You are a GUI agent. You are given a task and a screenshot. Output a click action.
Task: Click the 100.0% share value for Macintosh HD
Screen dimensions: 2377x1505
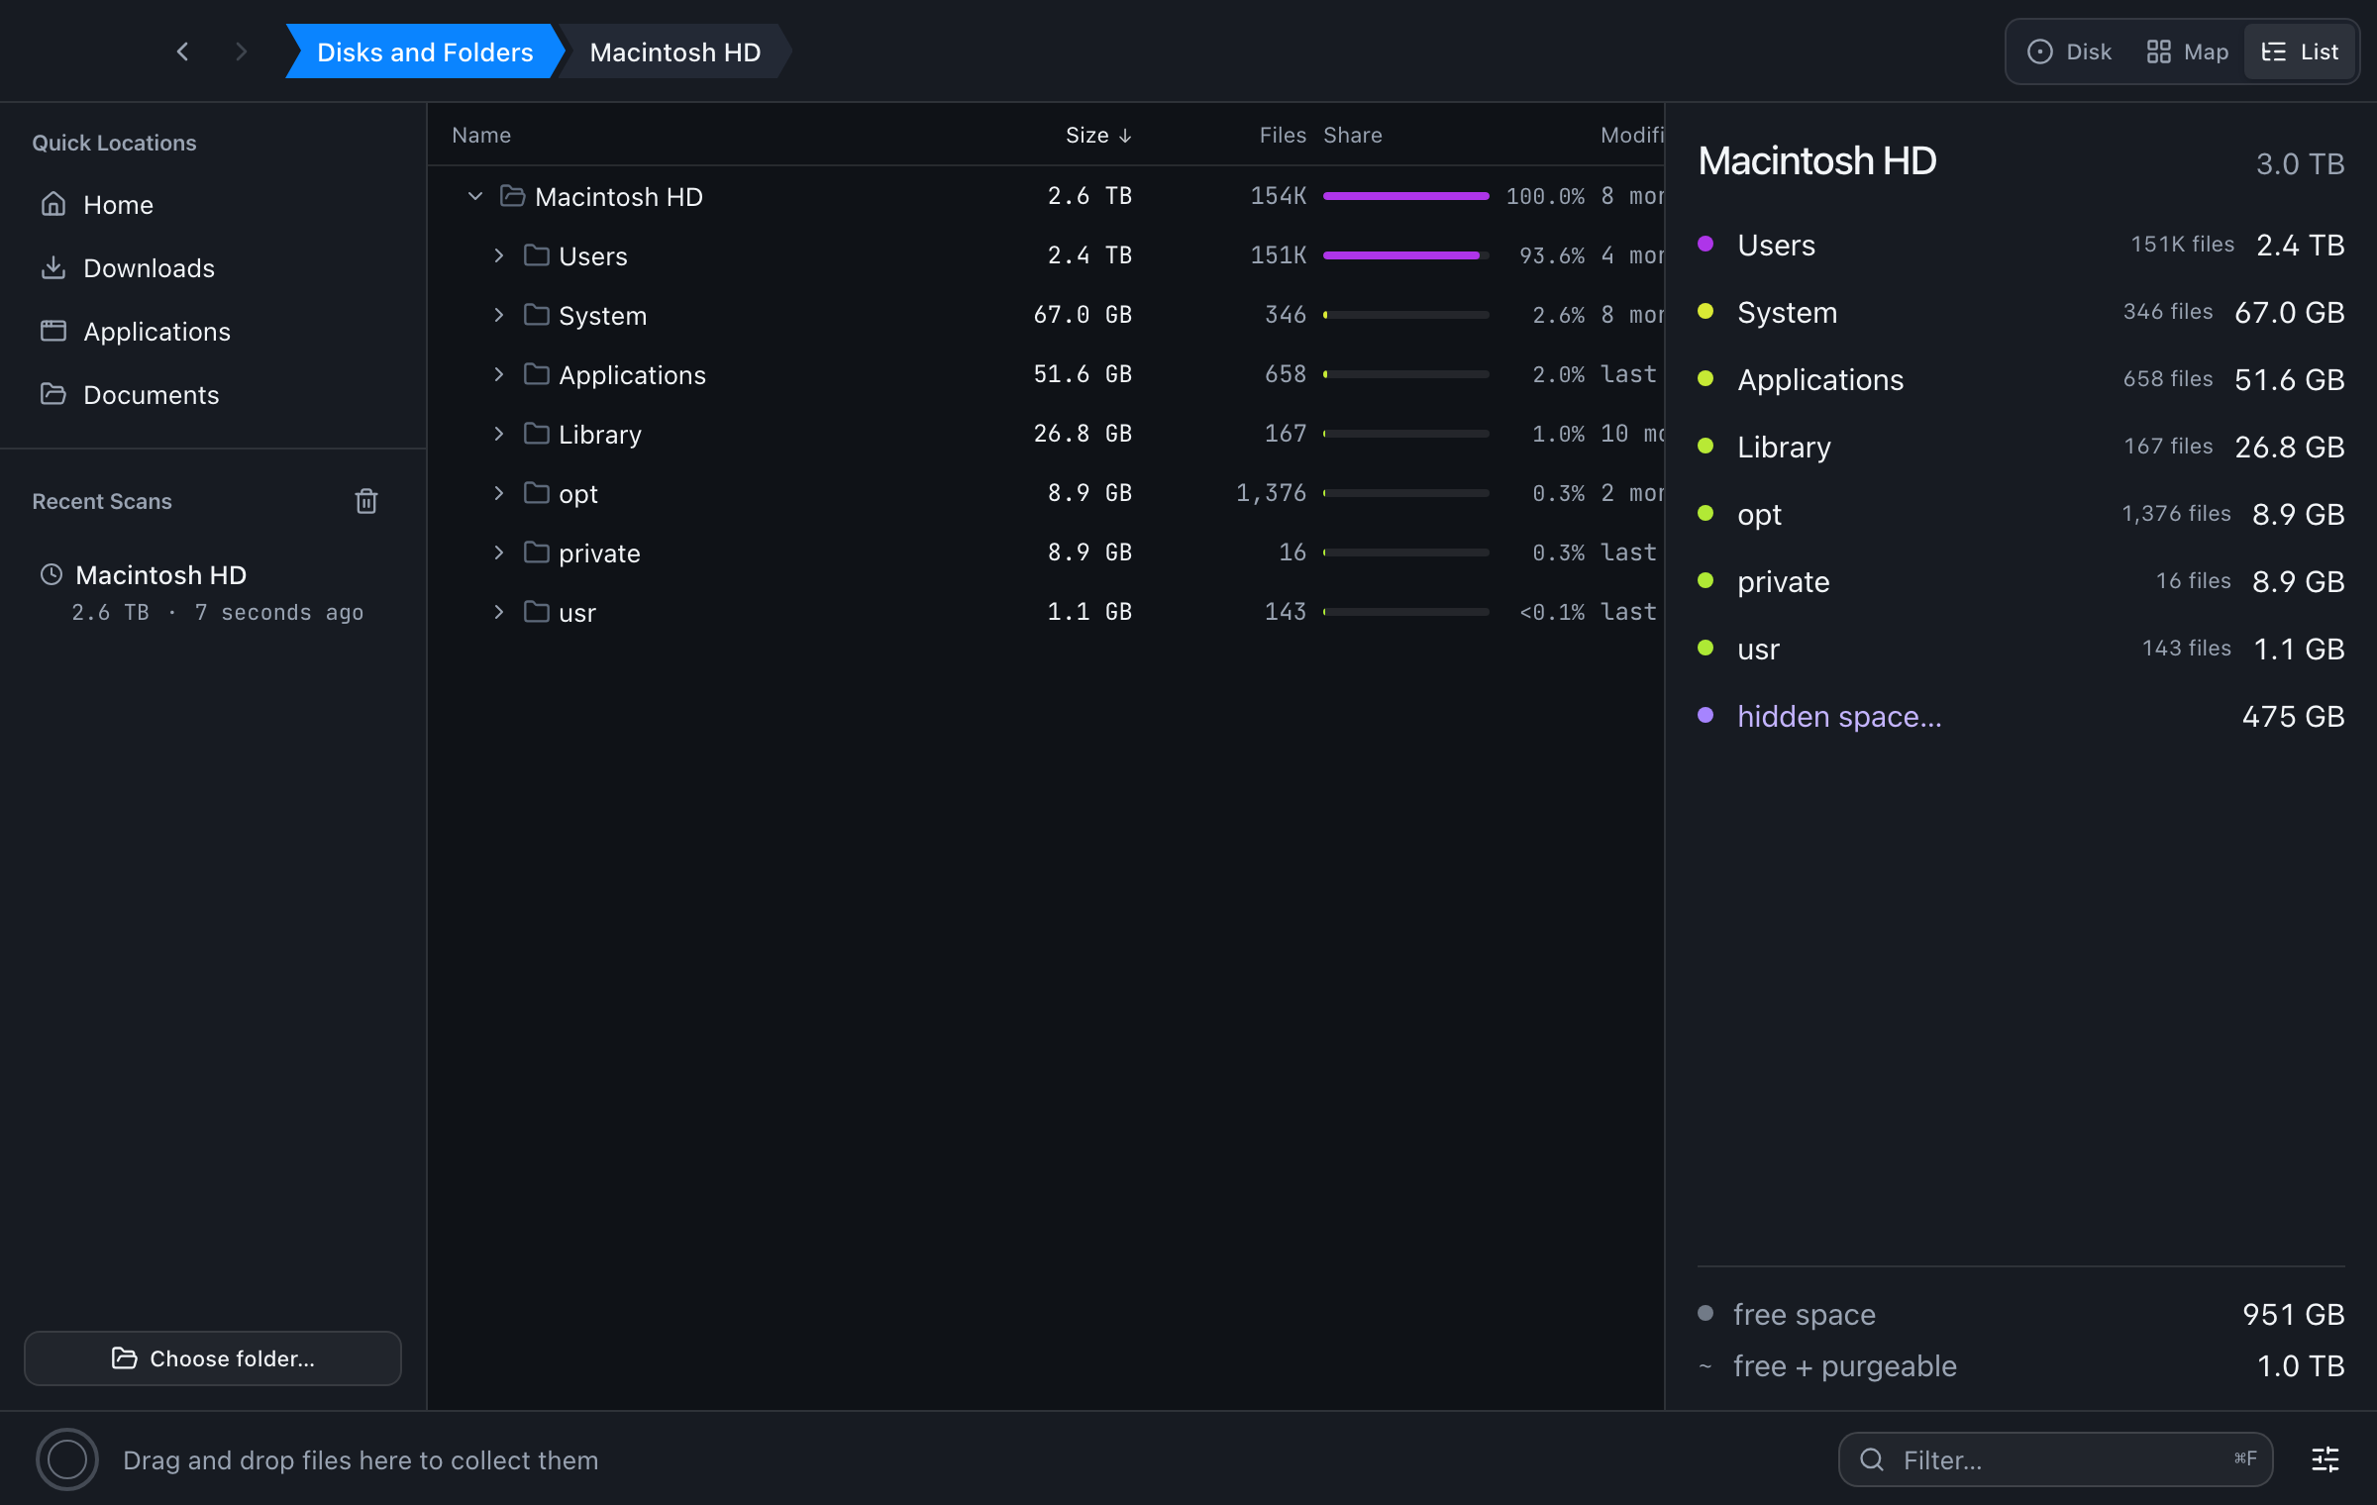coord(1545,196)
